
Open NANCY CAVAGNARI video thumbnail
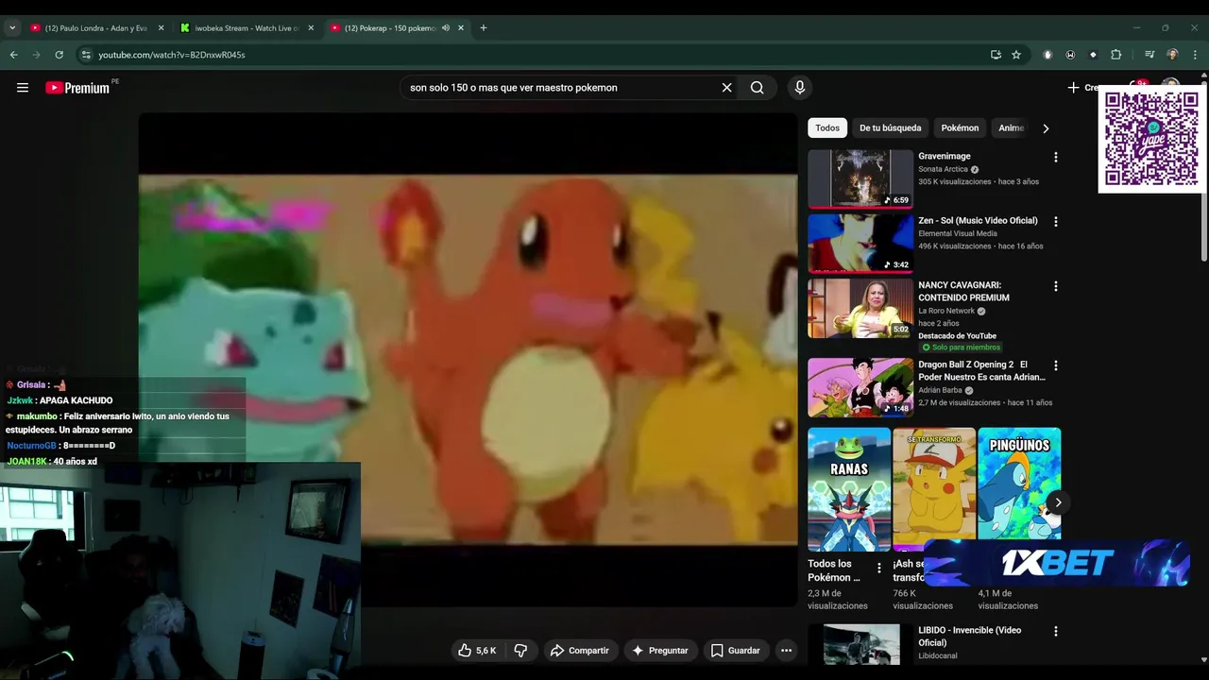point(860,308)
